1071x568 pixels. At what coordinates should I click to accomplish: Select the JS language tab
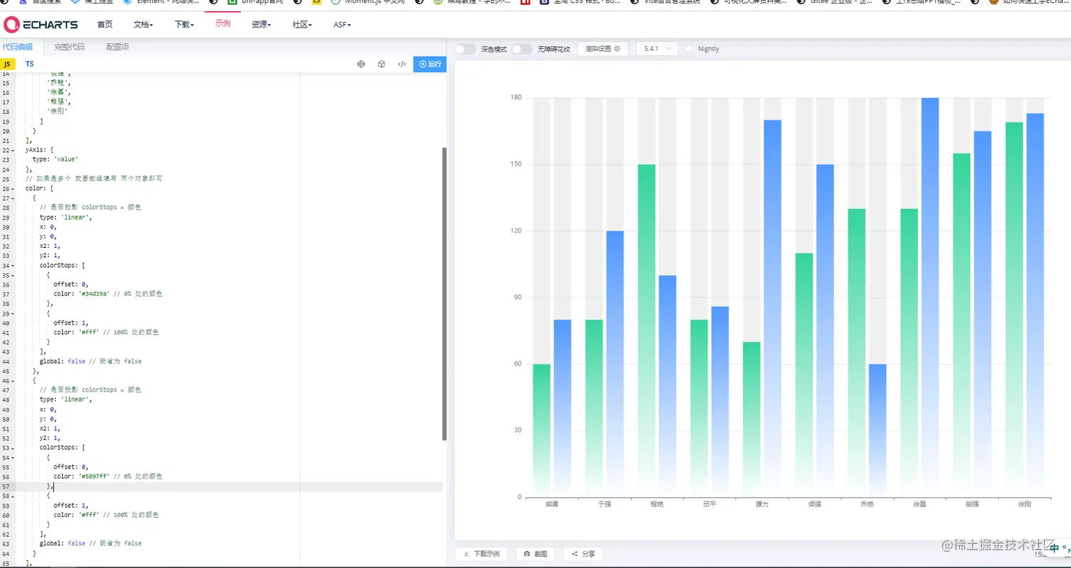(x=7, y=64)
